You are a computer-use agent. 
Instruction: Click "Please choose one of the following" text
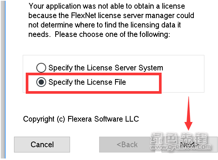tap(112, 34)
